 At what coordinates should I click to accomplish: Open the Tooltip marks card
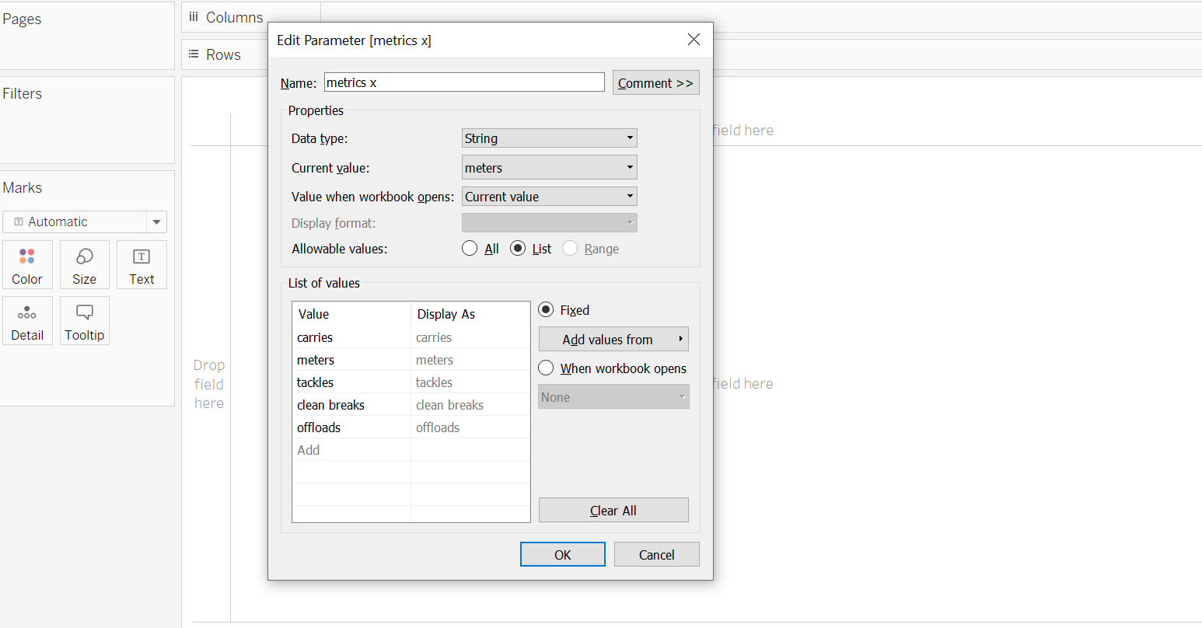pos(84,320)
